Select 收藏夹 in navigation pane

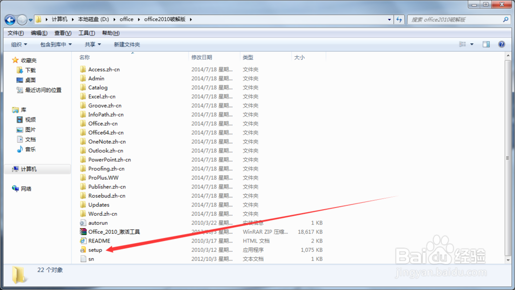[28, 60]
